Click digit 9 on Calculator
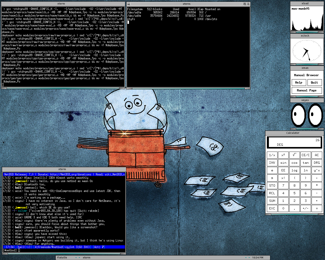The height and width of the screenshot is (260, 325). click(x=305, y=185)
